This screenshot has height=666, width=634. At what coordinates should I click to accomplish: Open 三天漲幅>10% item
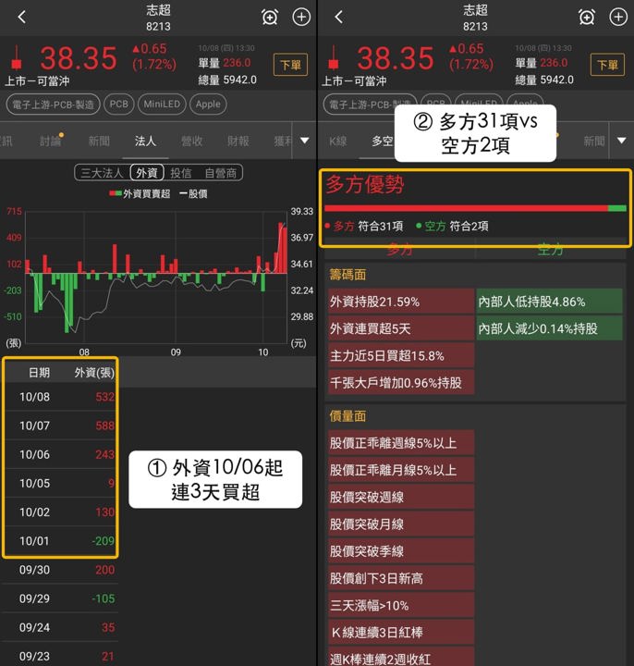click(400, 605)
